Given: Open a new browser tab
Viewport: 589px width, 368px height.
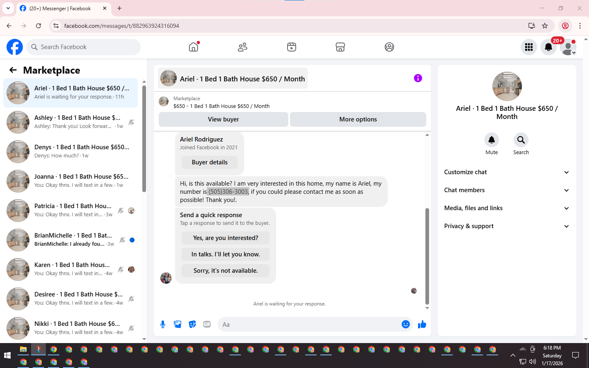Looking at the screenshot, I should (x=119, y=8).
